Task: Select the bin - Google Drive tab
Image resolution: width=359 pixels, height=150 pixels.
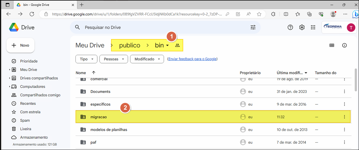Action: coord(45,5)
